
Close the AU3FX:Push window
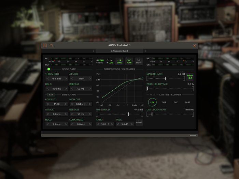(x=194, y=45)
